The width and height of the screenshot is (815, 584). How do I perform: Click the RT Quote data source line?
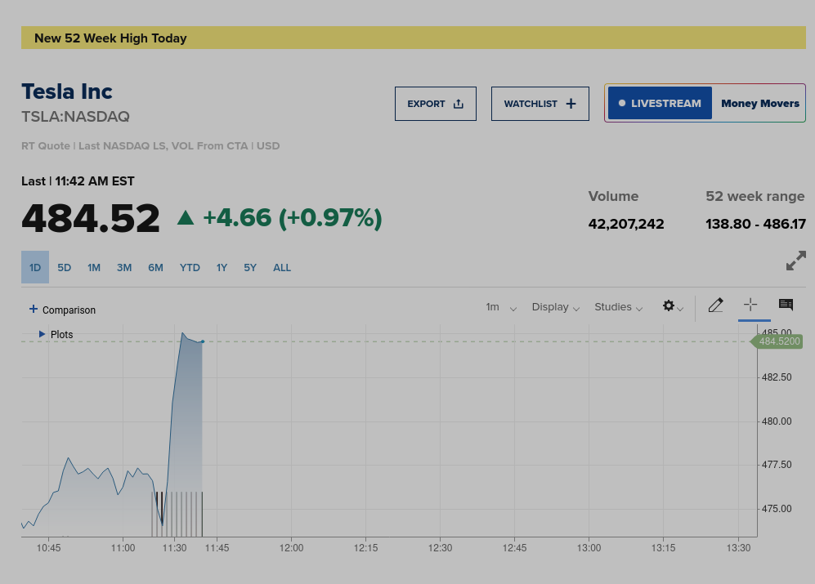[x=150, y=146]
